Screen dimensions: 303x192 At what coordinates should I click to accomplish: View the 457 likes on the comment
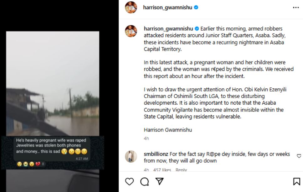coord(162,170)
